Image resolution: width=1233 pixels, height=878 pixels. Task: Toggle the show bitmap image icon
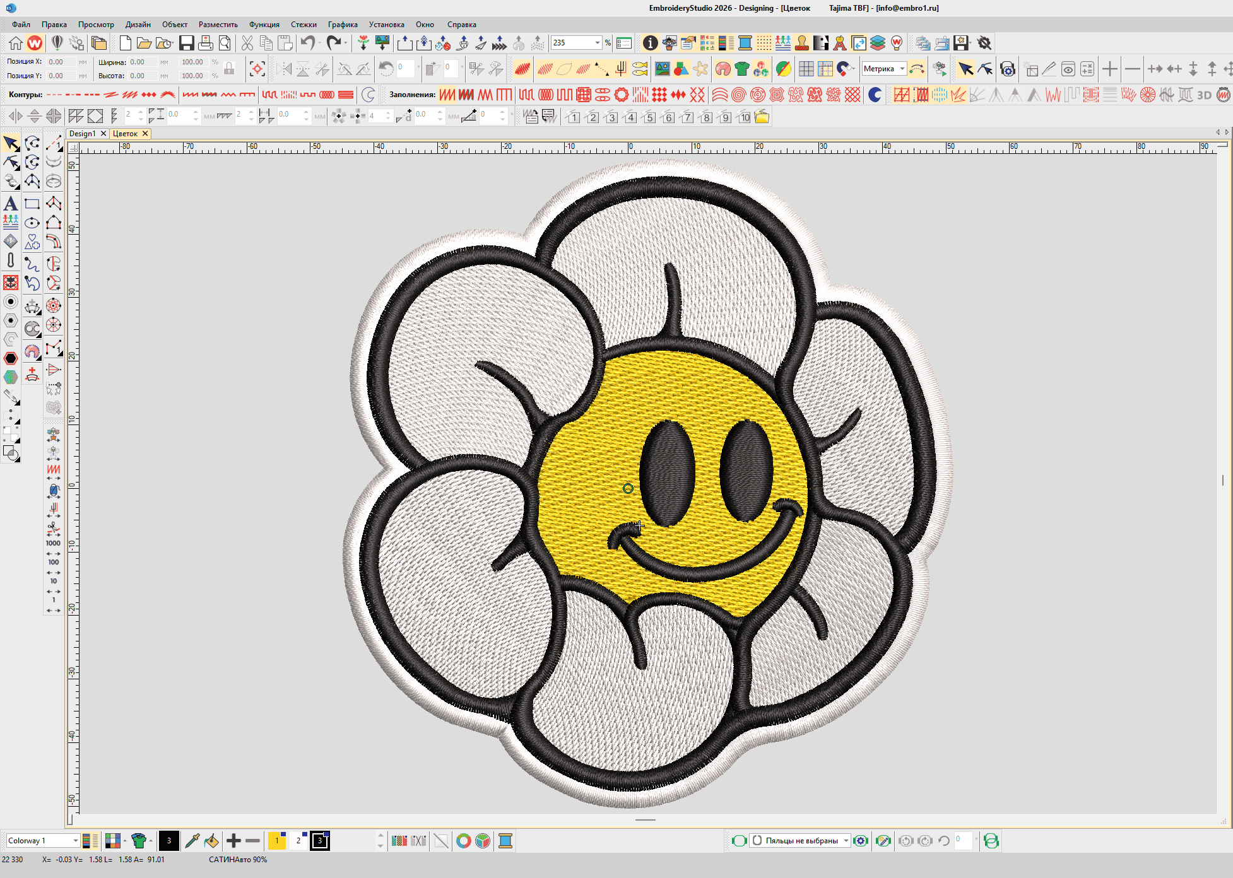(663, 69)
